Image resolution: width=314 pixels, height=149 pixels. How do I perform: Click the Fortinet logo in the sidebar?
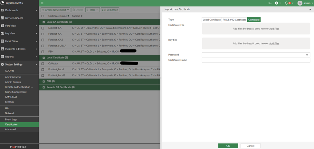tap(18, 147)
